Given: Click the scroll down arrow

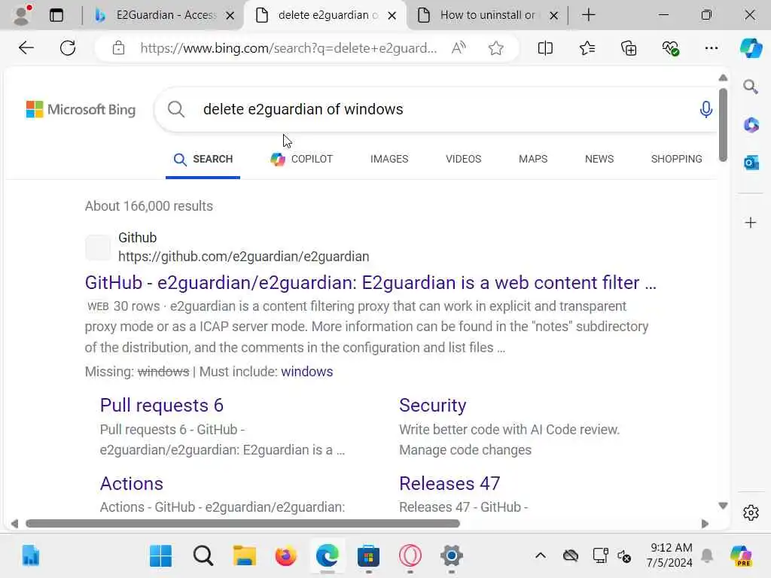Looking at the screenshot, I should [x=722, y=505].
